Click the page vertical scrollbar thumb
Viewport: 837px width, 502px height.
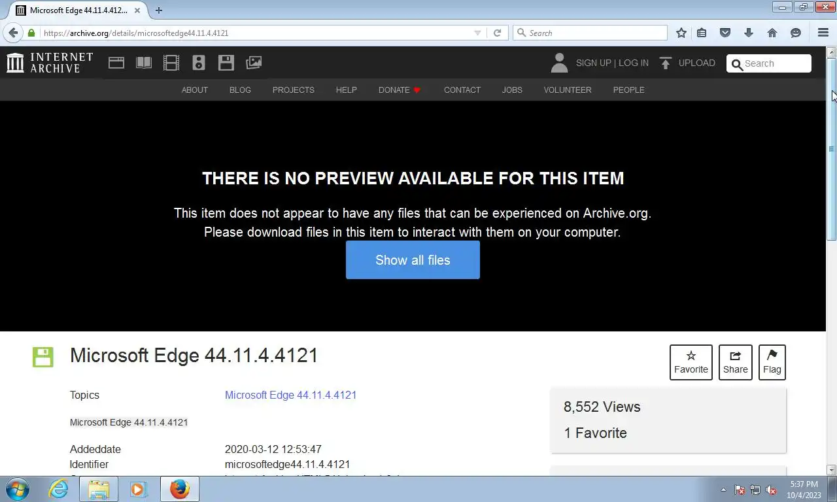(832, 149)
